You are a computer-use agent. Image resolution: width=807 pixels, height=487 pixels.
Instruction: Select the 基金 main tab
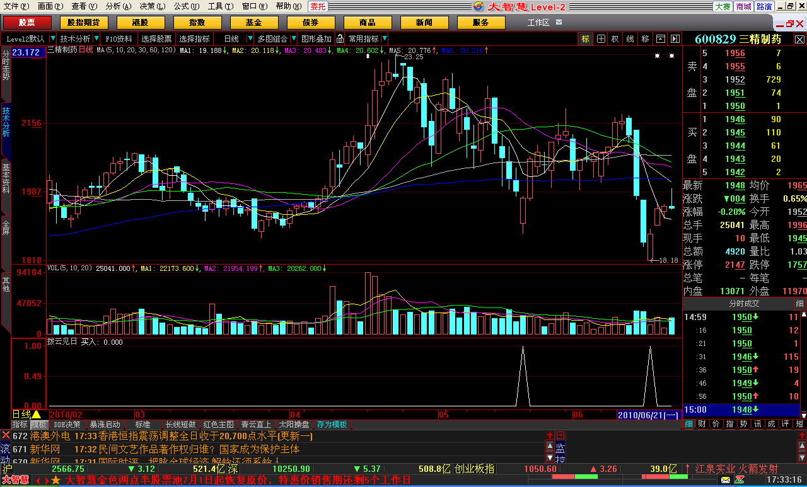(x=254, y=23)
